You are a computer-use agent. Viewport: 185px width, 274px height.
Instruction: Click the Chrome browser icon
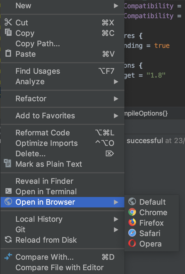click(x=132, y=212)
